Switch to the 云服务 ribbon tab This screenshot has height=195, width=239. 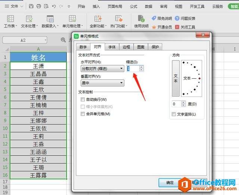click(217, 6)
